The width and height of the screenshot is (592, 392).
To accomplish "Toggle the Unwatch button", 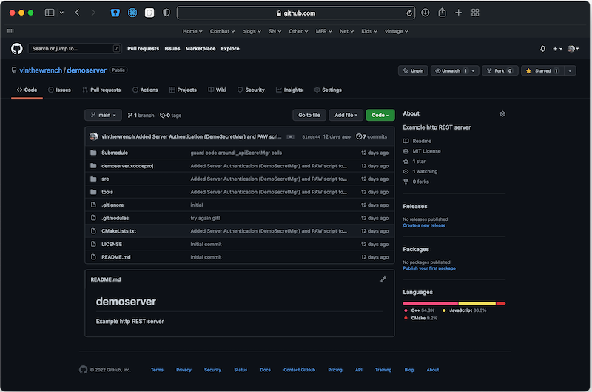I will tap(455, 70).
